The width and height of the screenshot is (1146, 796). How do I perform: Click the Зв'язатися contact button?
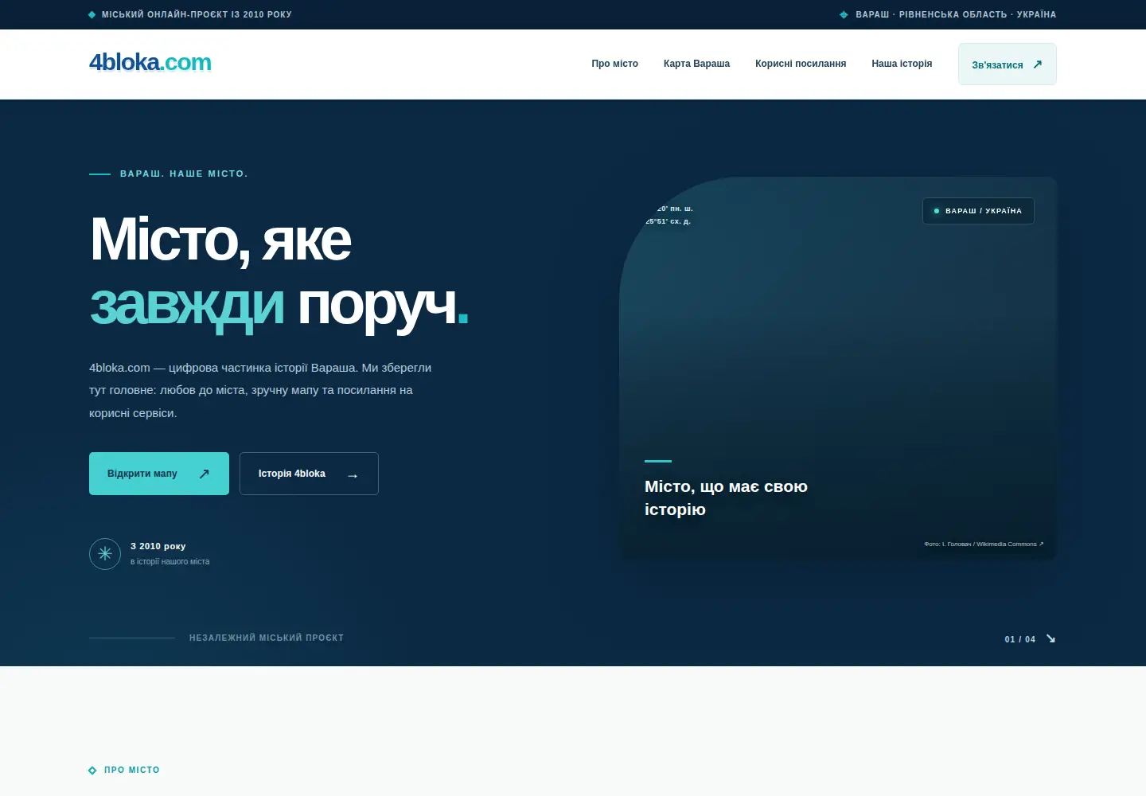point(1008,64)
